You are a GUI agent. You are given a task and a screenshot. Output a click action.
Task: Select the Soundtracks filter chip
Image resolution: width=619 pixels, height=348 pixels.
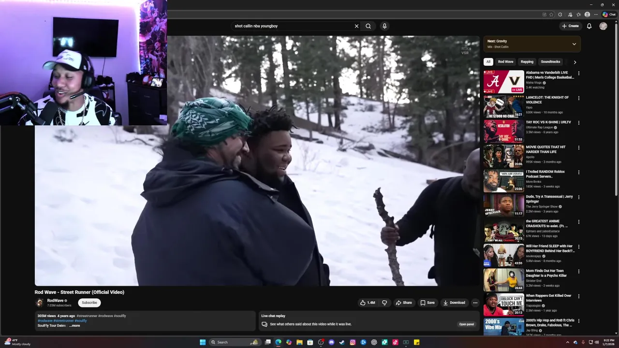pos(550,62)
